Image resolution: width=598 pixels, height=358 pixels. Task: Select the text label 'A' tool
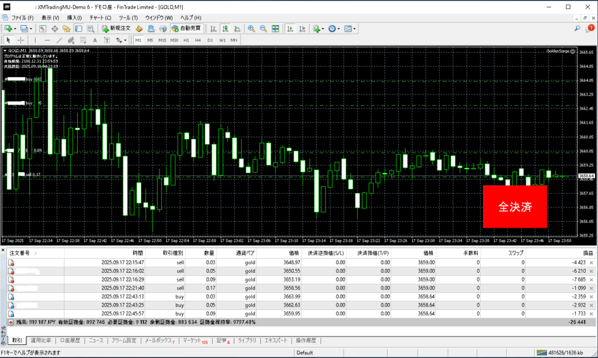(x=95, y=40)
